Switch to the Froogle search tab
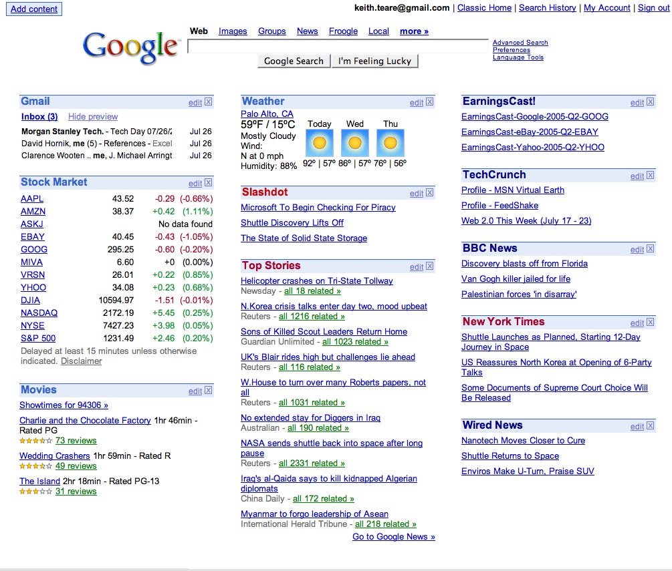The height and width of the screenshot is (571, 672). (343, 31)
